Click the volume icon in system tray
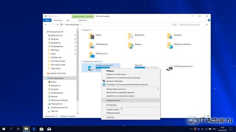 (202, 129)
